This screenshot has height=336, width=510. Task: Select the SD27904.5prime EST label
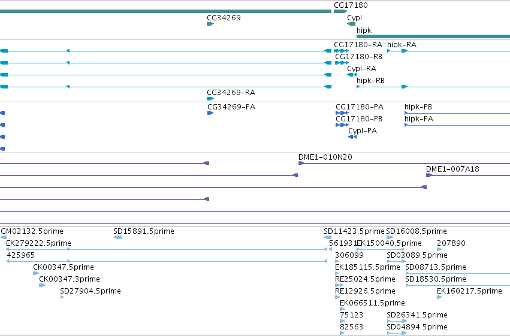(90, 291)
